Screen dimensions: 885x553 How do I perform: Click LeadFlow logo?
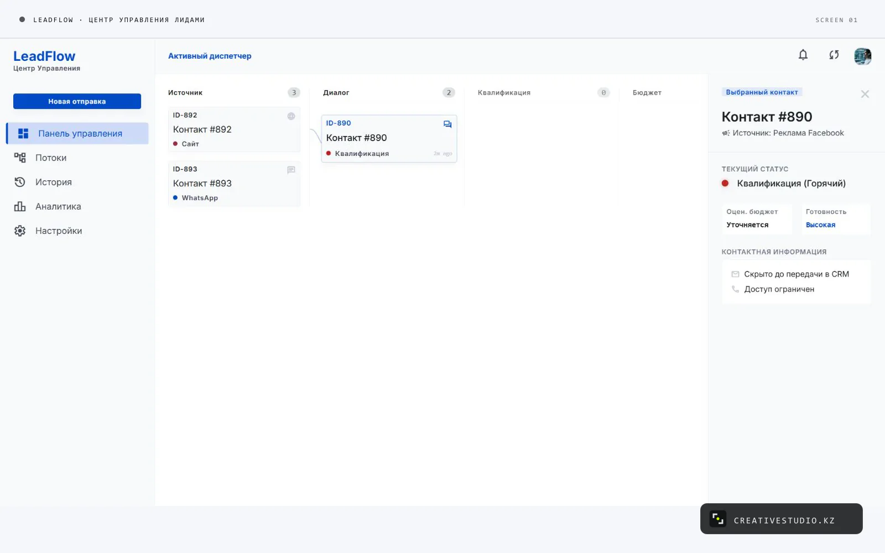44,56
